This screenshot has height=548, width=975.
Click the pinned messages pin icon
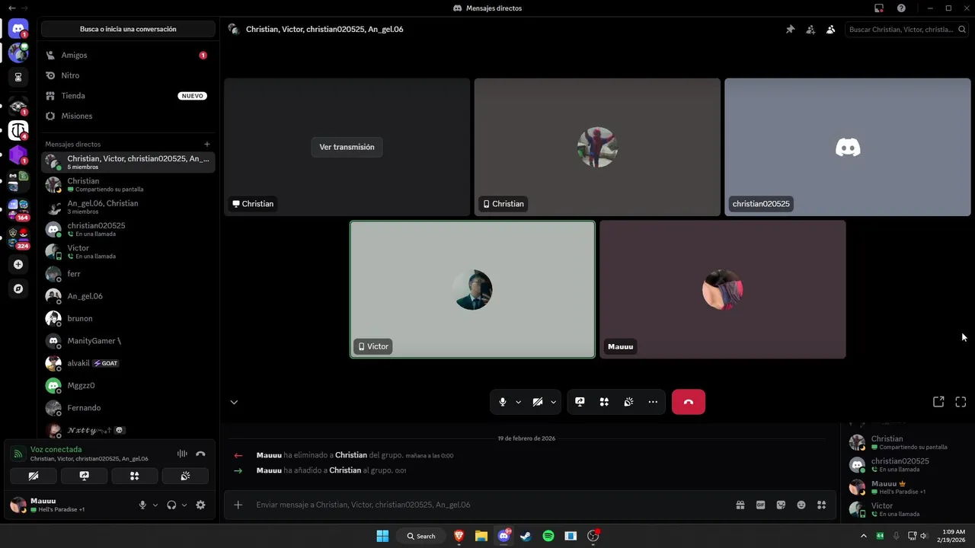790,29
